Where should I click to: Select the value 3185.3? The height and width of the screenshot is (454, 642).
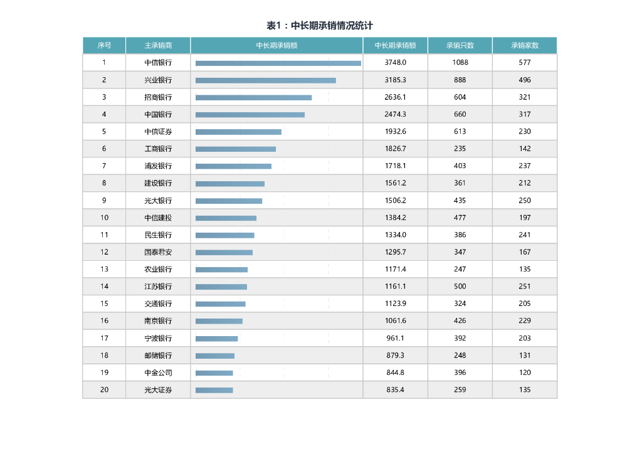coord(395,80)
